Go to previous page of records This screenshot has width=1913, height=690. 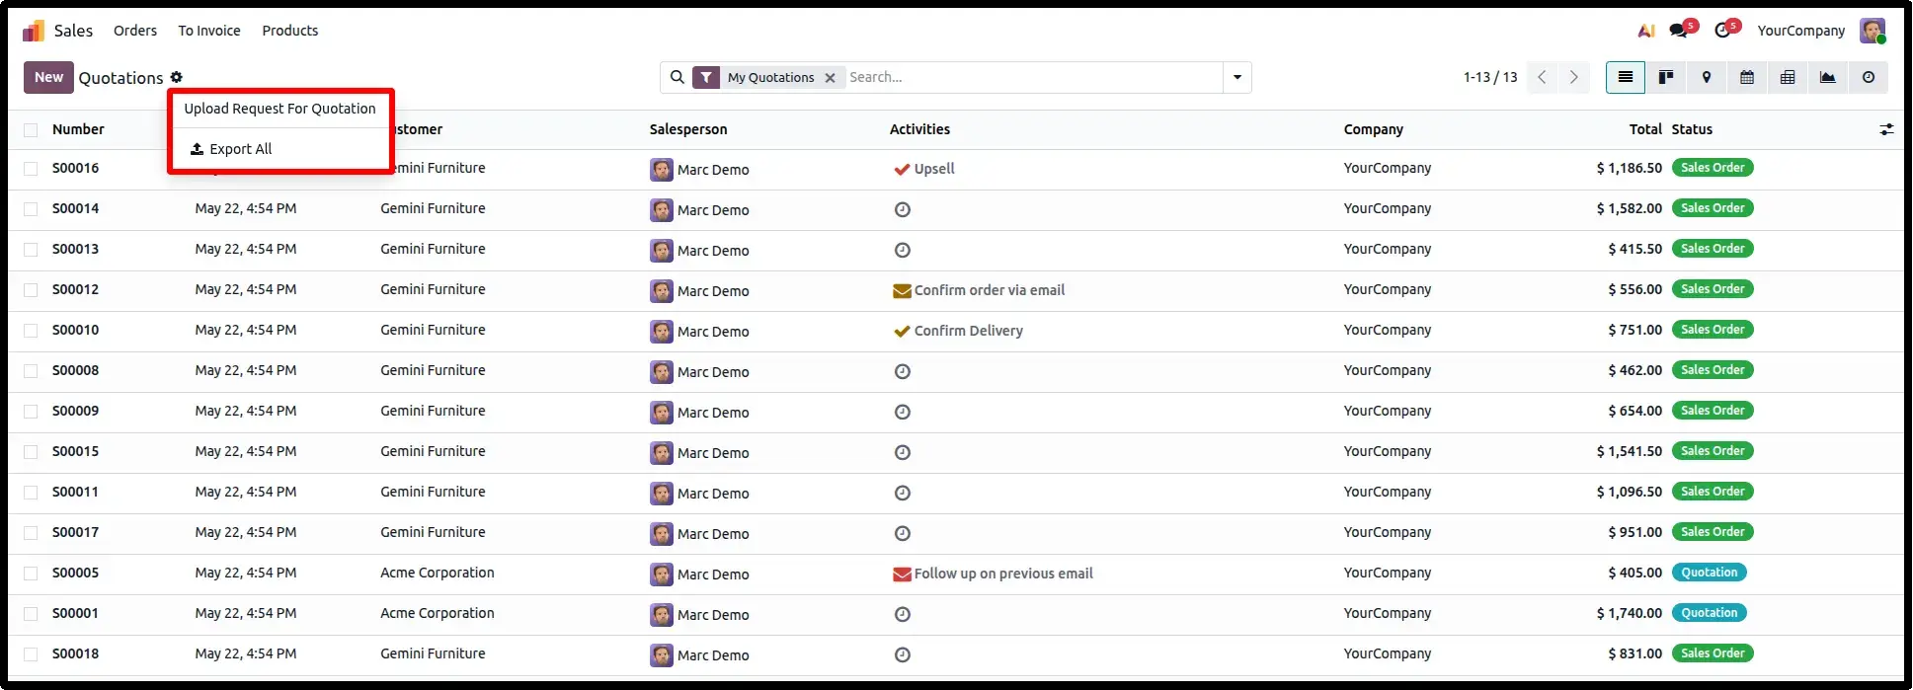(1543, 77)
